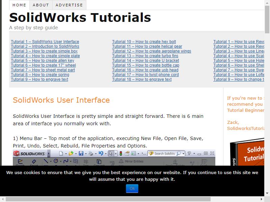Click the Spline sketch tool icon

(x=65, y=161)
